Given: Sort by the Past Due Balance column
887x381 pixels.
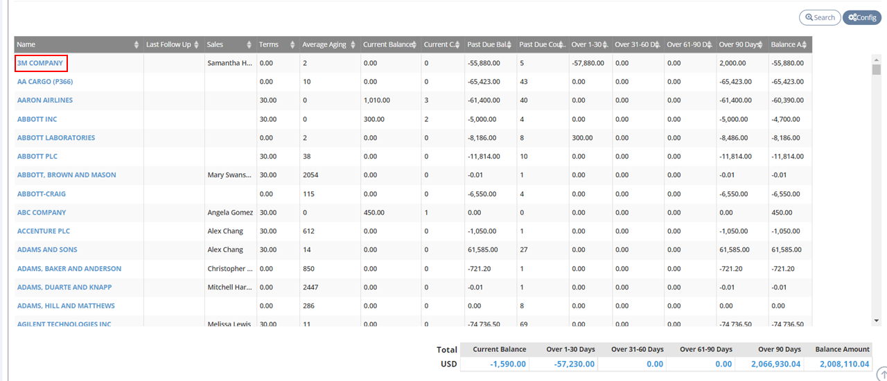Looking at the screenshot, I should tap(509, 45).
